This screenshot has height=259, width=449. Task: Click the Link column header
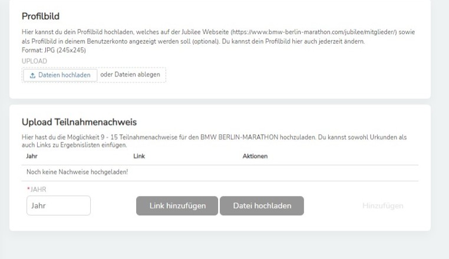click(x=139, y=156)
